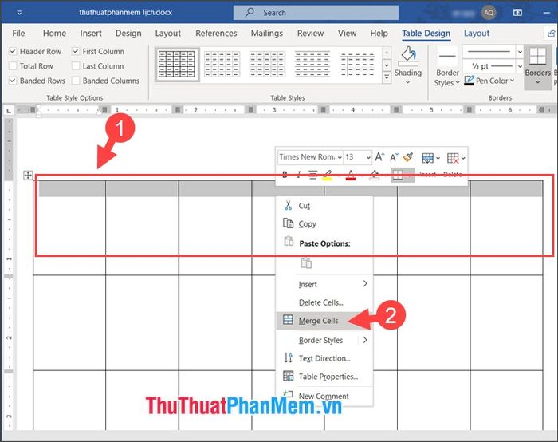Open font size 13 dropdown

pos(368,157)
